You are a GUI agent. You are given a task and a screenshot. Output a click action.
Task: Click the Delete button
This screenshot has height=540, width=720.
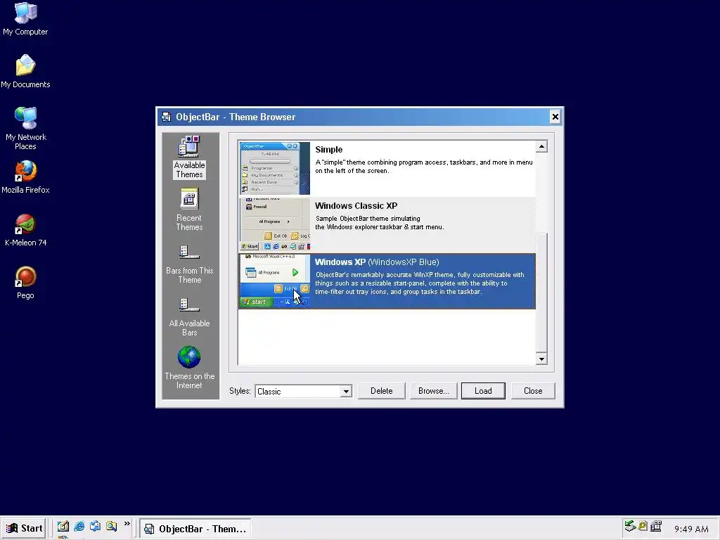[382, 391]
